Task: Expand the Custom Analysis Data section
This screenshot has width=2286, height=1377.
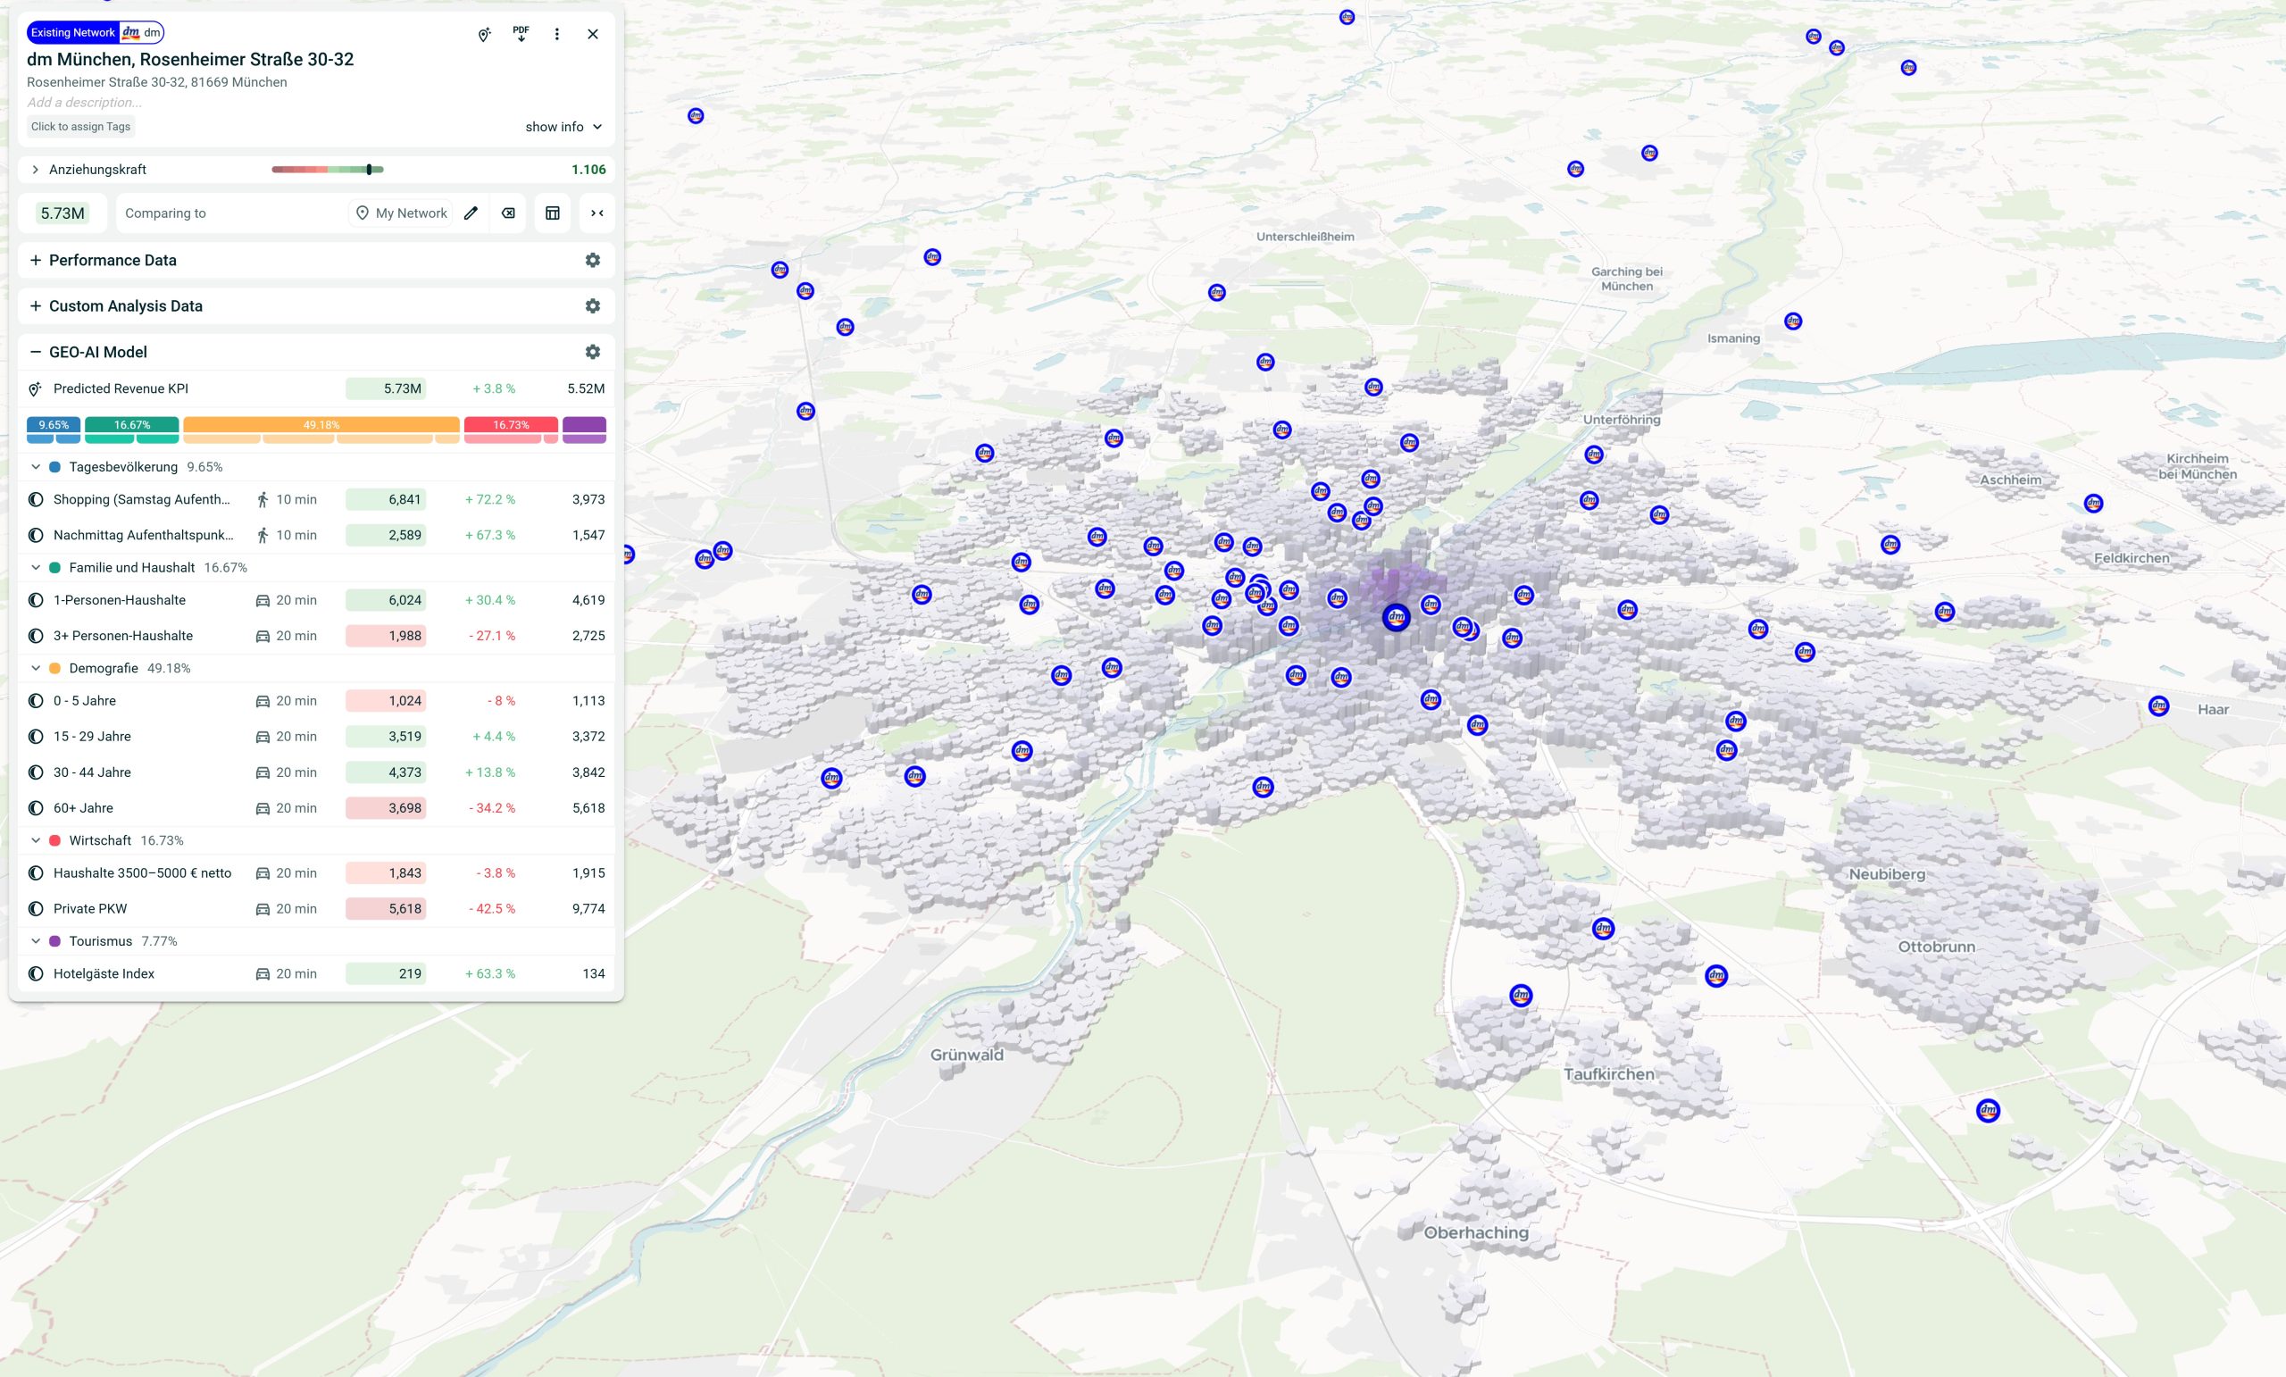Action: pos(35,306)
